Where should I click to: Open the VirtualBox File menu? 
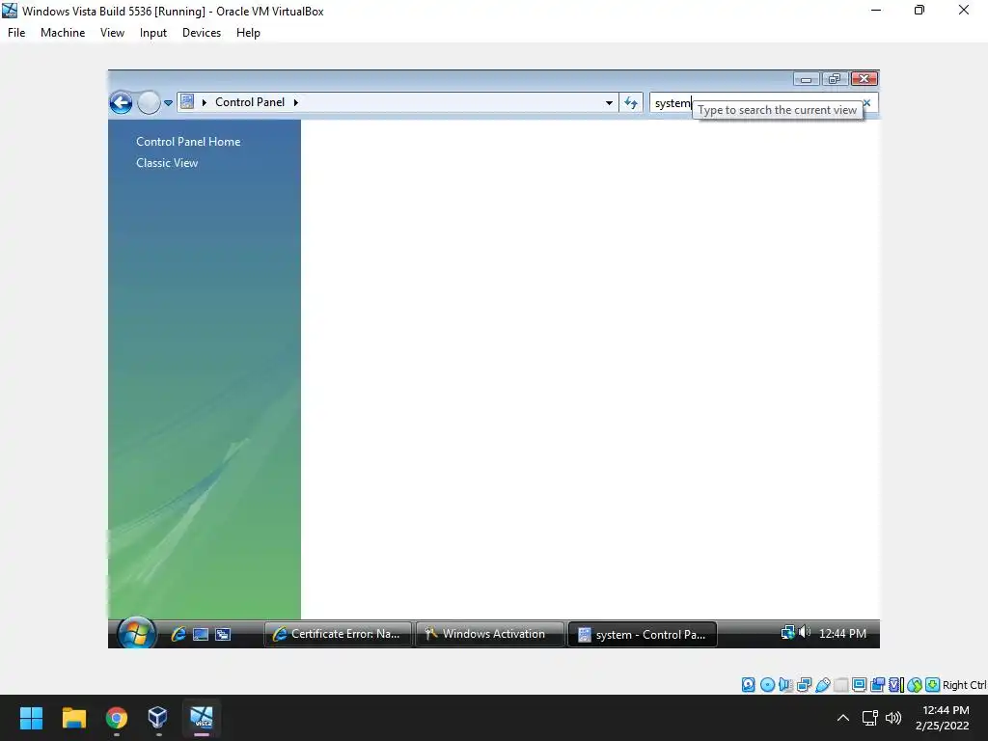click(x=16, y=33)
